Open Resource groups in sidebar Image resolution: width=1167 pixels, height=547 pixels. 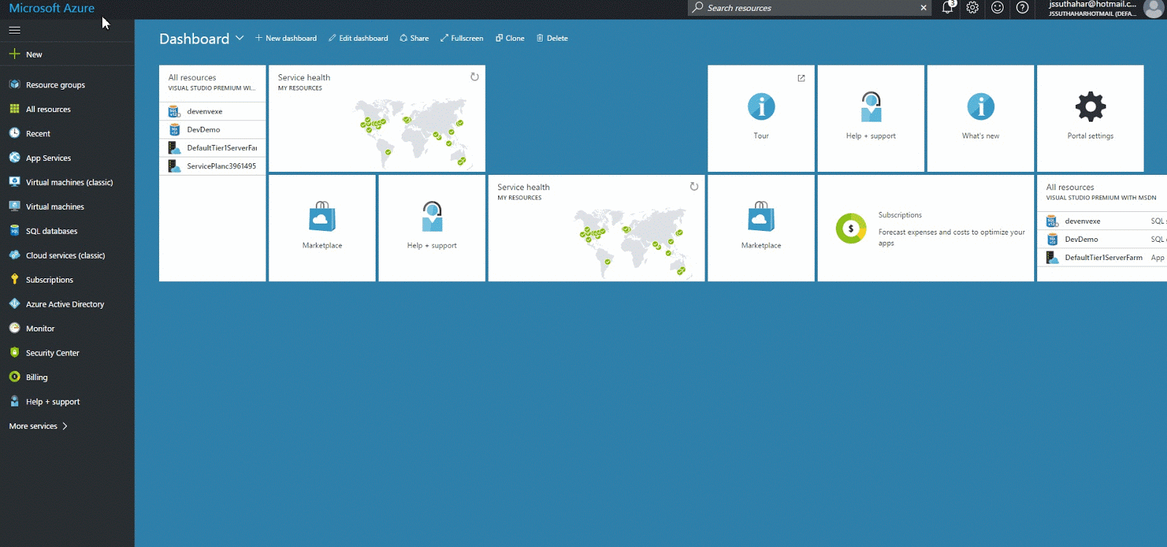tap(67, 84)
